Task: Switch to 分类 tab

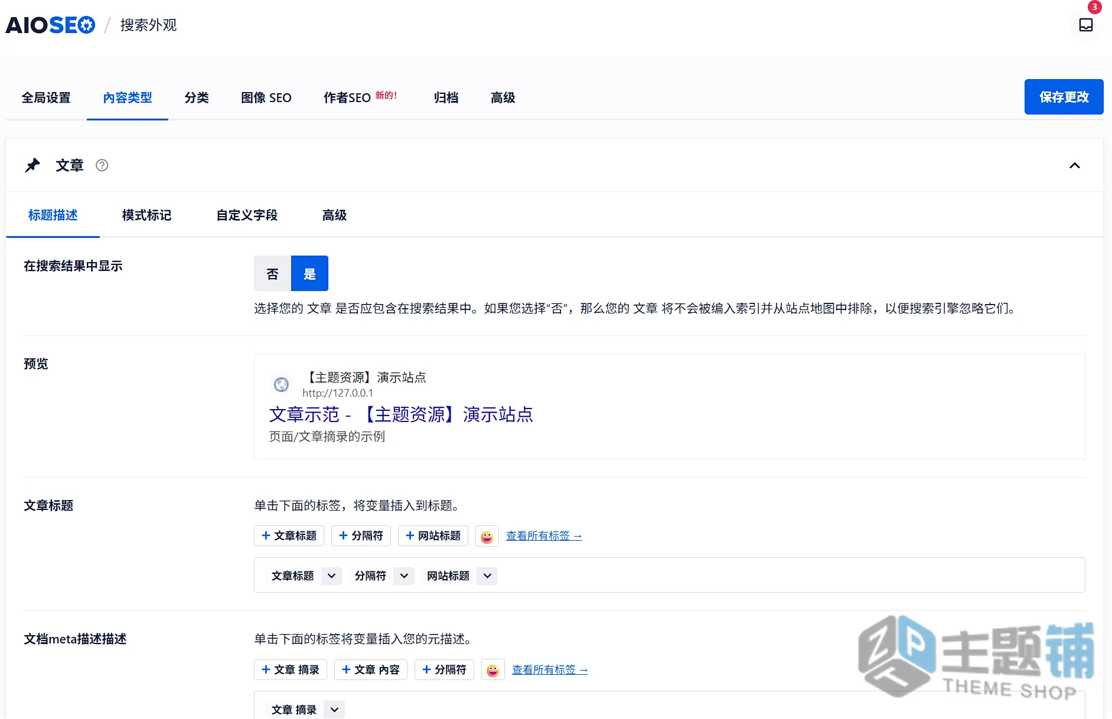Action: pos(197,97)
